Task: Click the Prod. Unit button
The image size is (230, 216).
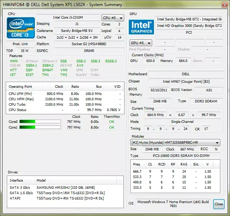Action: pos(20,44)
